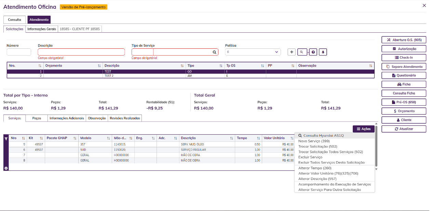Screen dimensions: 430x211
Task: Open the question mark help button
Action: tap(313, 52)
